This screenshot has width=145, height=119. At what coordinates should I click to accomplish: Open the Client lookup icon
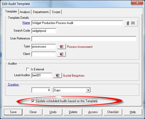click(x=61, y=54)
